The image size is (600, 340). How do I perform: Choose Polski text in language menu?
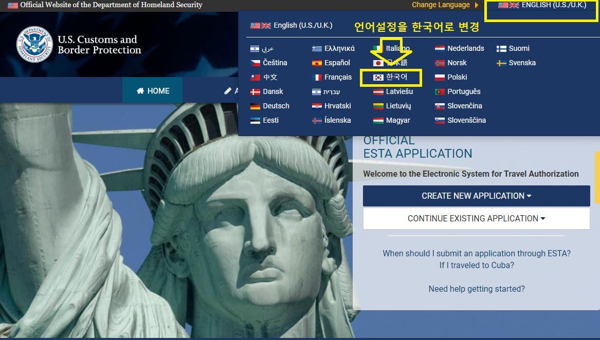(457, 77)
